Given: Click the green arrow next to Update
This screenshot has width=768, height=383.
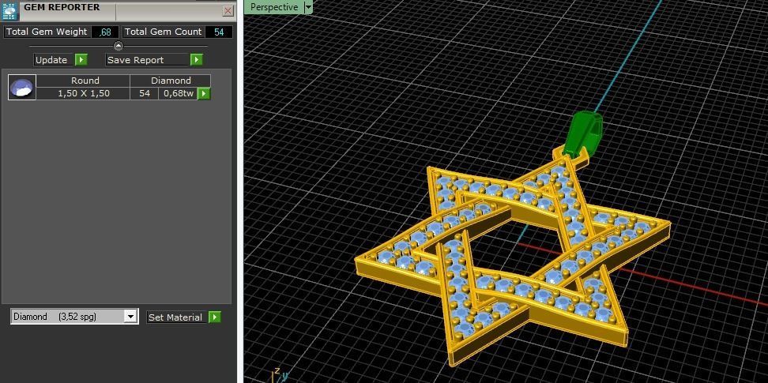Looking at the screenshot, I should point(81,60).
